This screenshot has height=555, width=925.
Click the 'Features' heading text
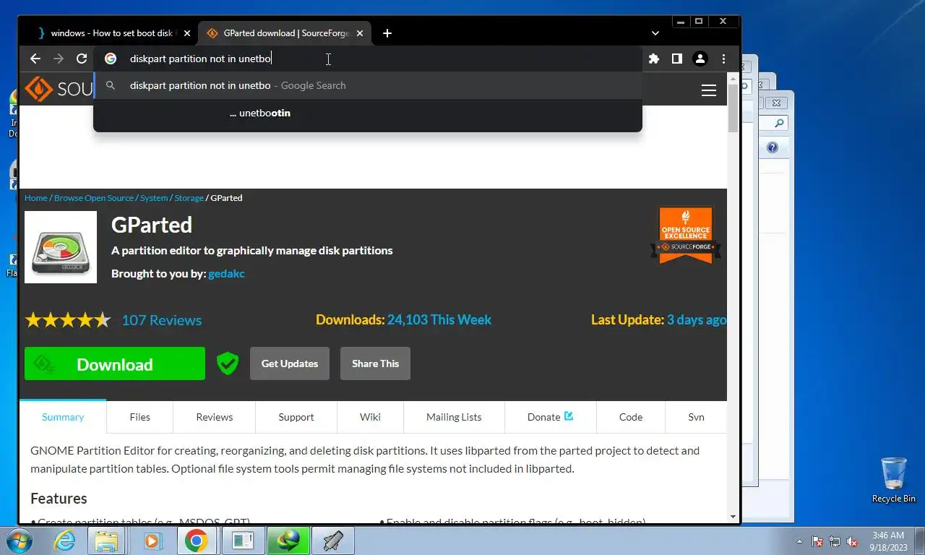tap(59, 499)
